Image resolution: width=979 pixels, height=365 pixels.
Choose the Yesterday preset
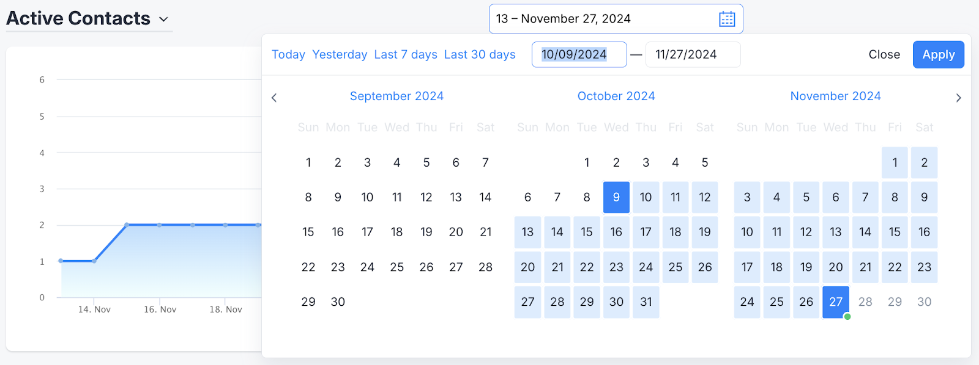[340, 54]
